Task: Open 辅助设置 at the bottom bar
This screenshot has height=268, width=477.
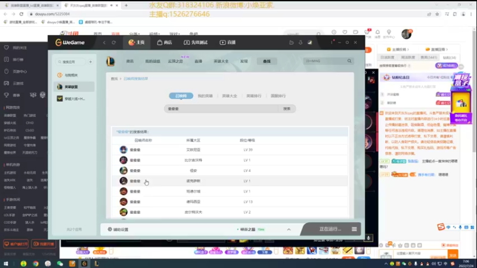Action: coord(118,229)
